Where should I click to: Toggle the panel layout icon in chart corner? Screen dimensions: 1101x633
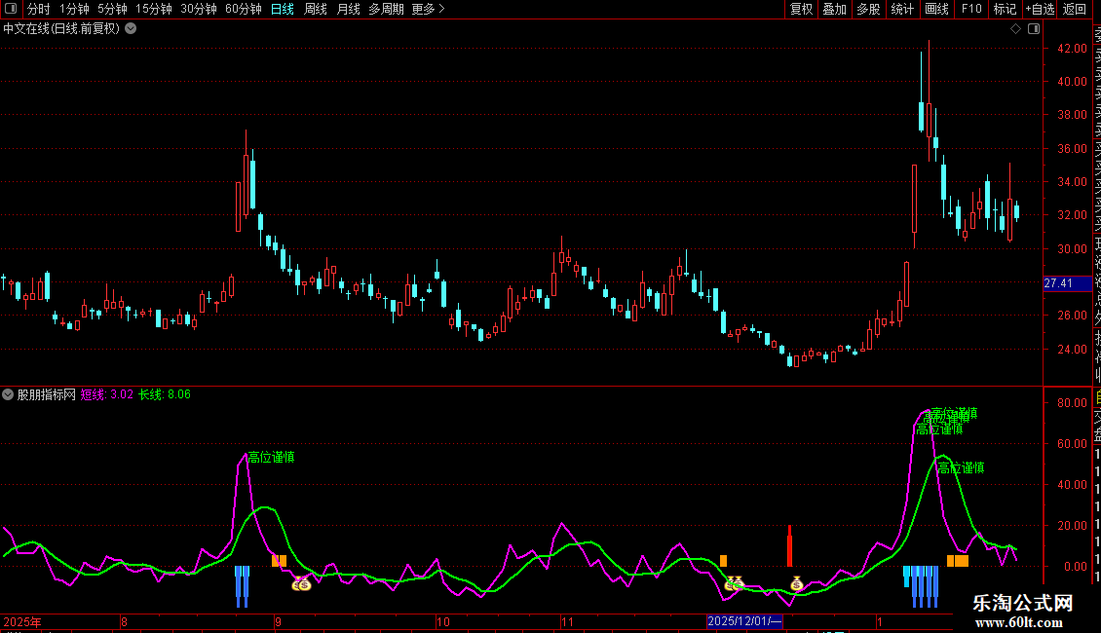point(1034,29)
